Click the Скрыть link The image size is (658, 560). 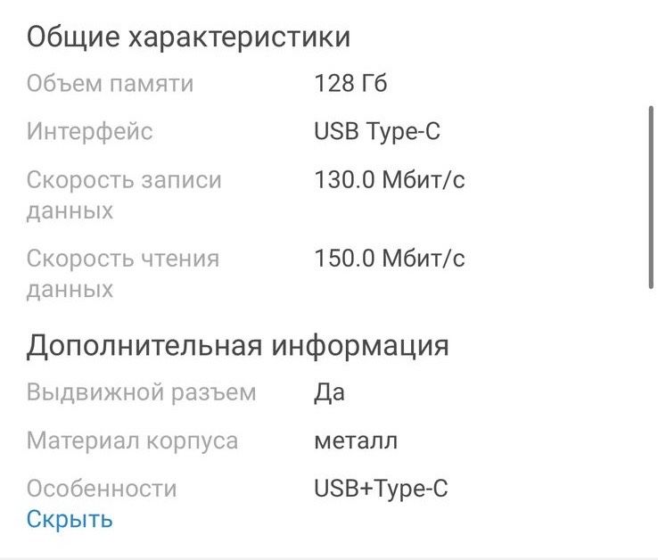[x=70, y=519]
